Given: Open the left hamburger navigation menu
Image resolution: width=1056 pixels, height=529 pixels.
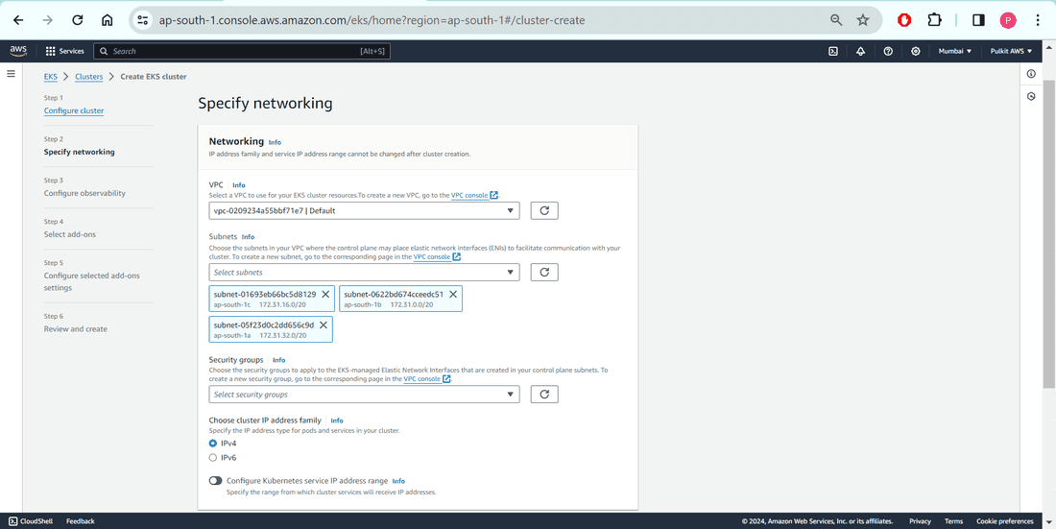Looking at the screenshot, I should tap(11, 74).
